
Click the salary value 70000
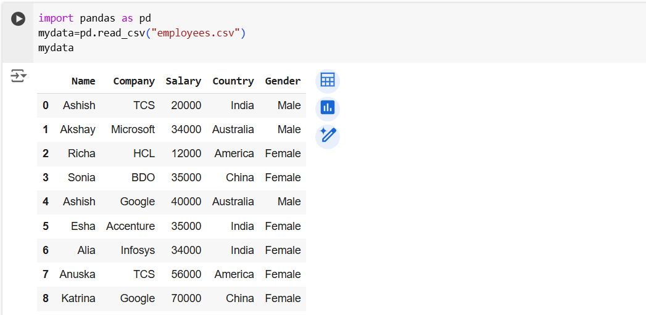click(186, 298)
